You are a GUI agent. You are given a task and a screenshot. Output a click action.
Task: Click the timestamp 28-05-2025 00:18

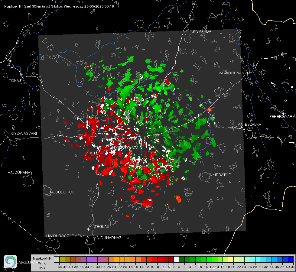(99, 6)
